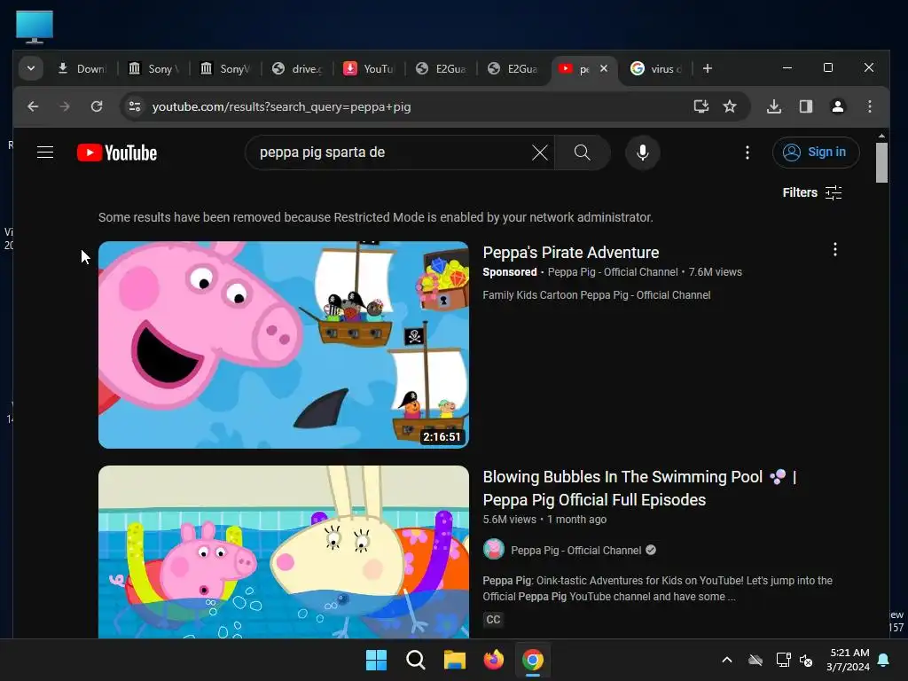Sign in to YouTube

[x=816, y=153]
